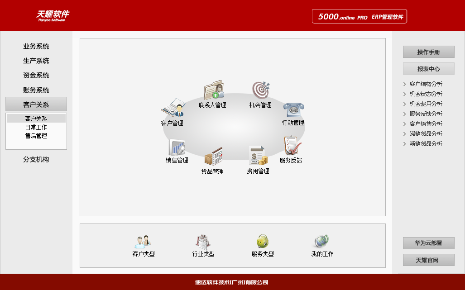Click the 服务反馈 clipboard icon

point(292,145)
